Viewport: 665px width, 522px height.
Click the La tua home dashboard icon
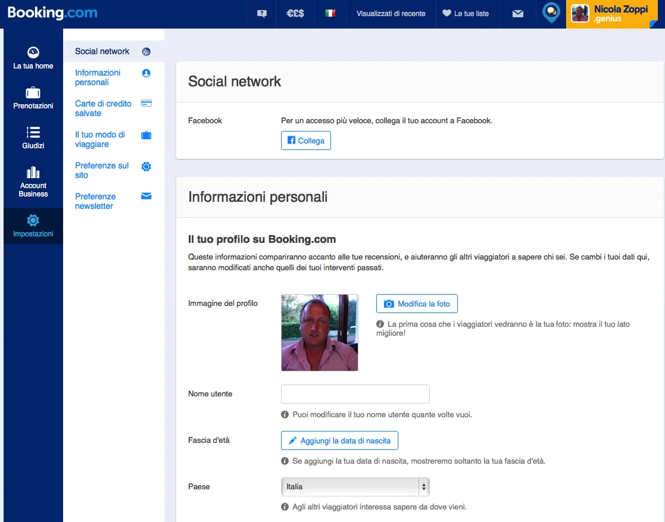(33, 52)
